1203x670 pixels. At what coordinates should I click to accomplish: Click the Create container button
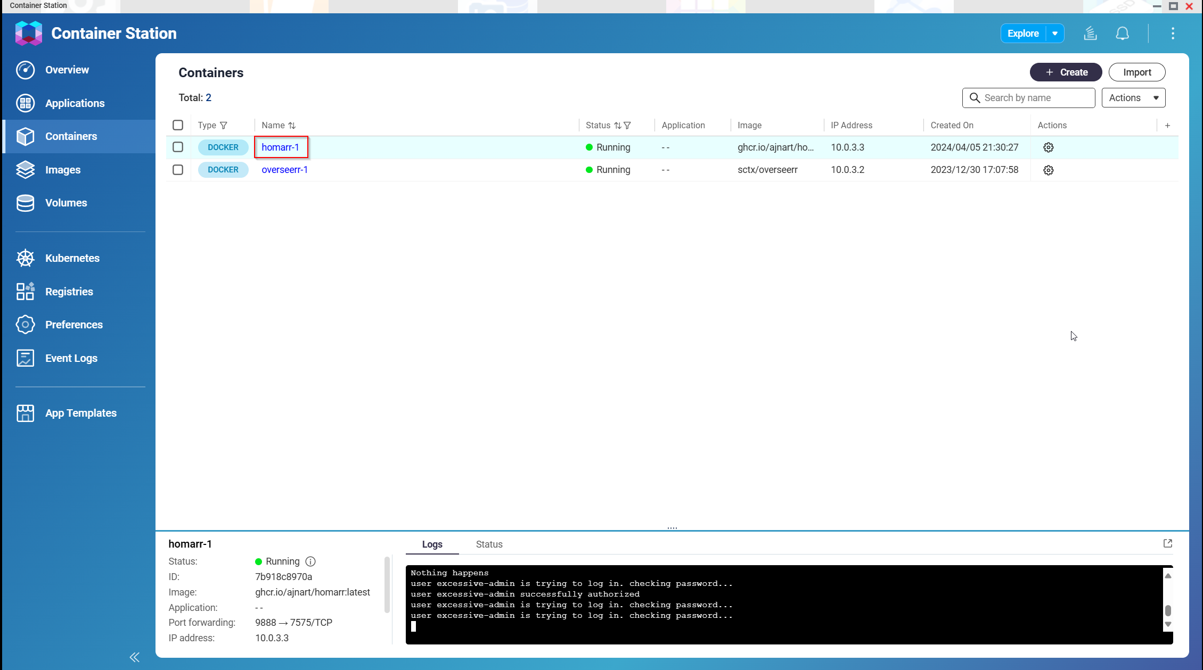tap(1066, 72)
